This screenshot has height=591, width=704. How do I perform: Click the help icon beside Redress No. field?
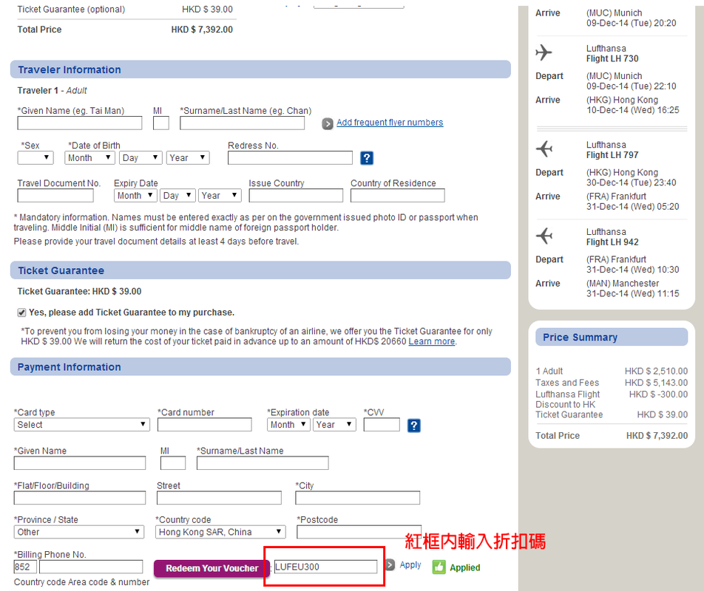pyautogui.click(x=367, y=158)
